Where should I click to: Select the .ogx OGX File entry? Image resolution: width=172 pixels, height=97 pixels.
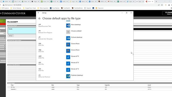pyautogui.click(x=41, y=70)
